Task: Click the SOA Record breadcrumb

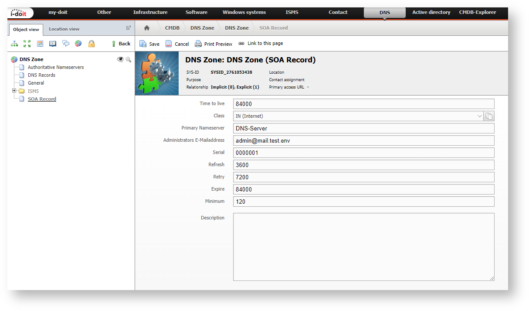Action: point(274,28)
